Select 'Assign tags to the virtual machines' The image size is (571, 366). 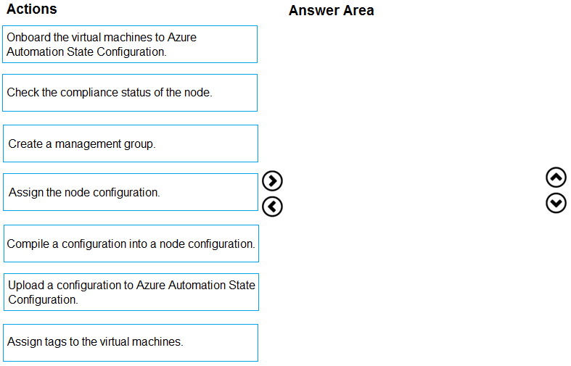130,342
